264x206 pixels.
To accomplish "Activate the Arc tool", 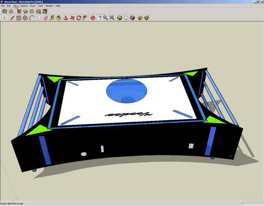I will 31,18.
